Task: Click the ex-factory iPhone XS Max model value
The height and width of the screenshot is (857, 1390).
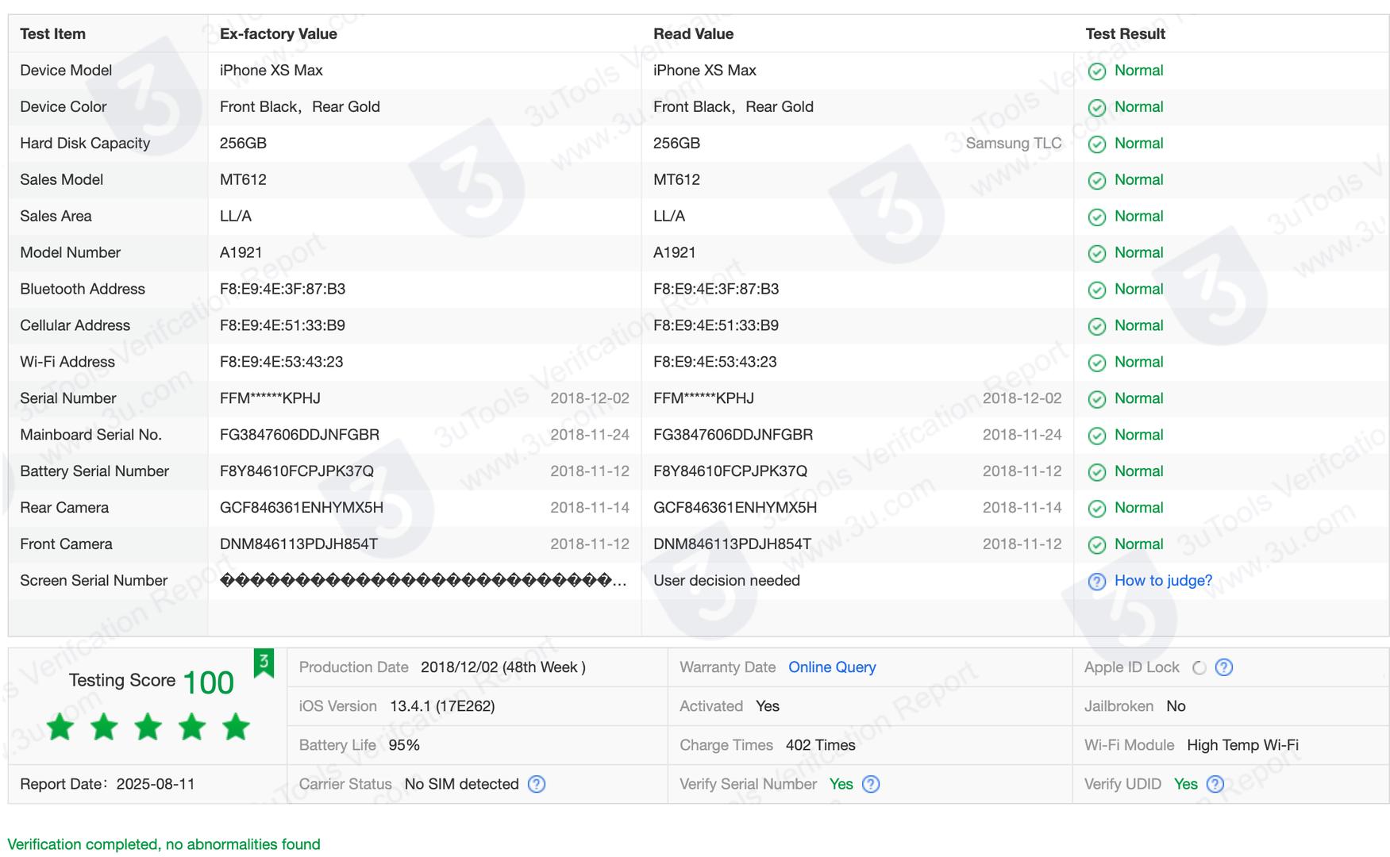Action: point(271,70)
